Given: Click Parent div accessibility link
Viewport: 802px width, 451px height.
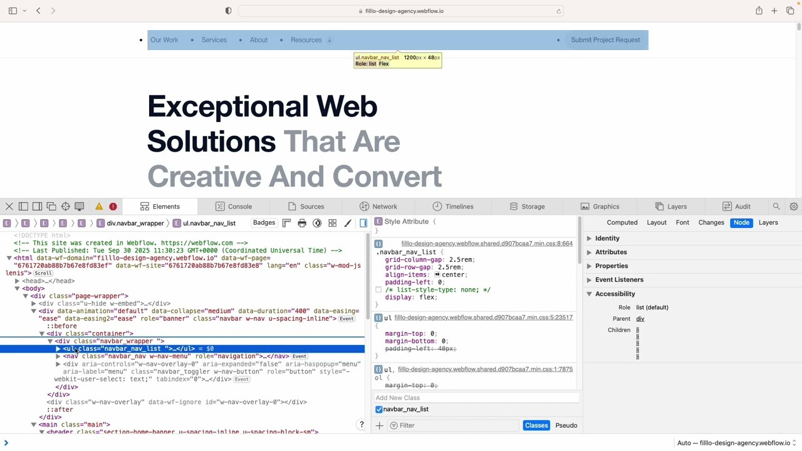Looking at the screenshot, I should click(x=640, y=319).
